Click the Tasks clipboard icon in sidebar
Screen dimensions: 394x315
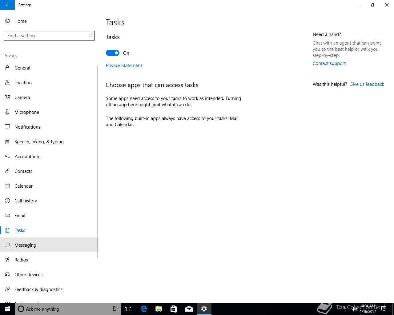pyautogui.click(x=7, y=230)
